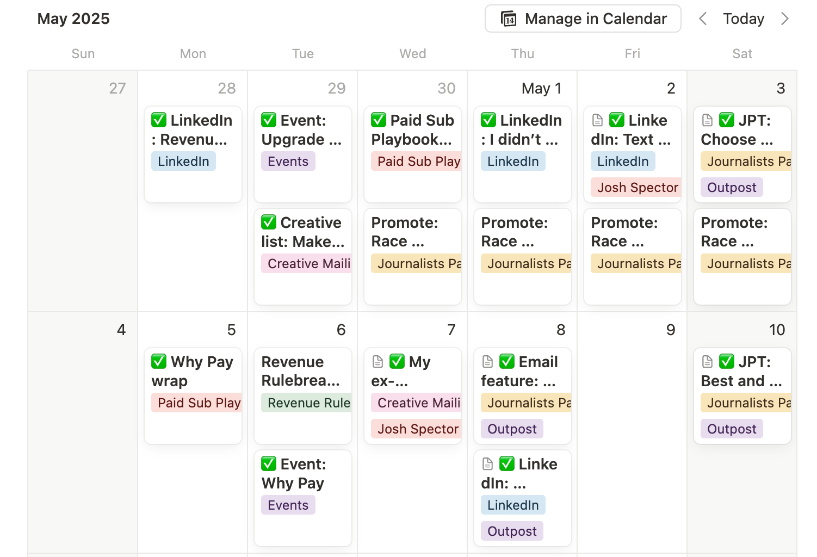Click page icon on May 7 My ex- card
817x557 pixels.
377,362
